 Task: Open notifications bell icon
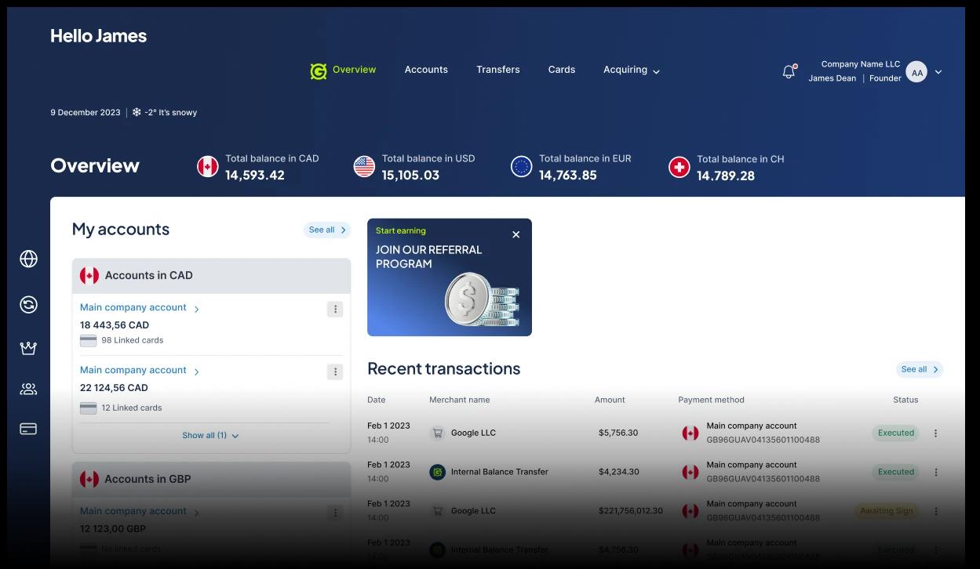(789, 72)
